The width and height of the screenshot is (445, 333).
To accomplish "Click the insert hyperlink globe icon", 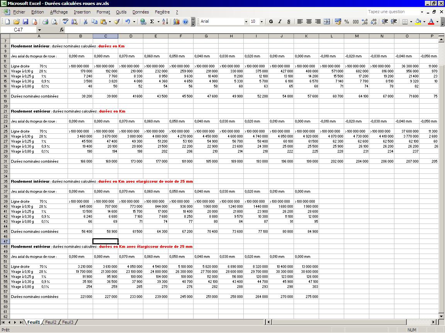I will click(143, 22).
